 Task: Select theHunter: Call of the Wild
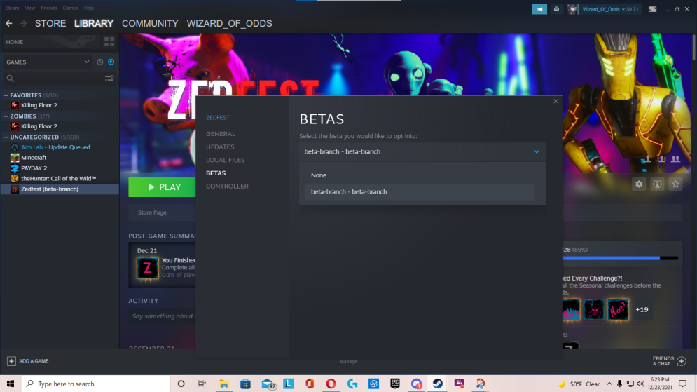[60, 178]
